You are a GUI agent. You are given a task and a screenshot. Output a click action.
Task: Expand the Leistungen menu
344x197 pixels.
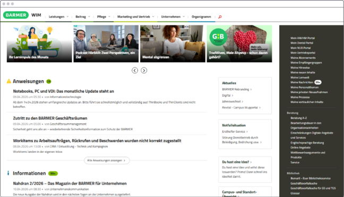(58, 16)
